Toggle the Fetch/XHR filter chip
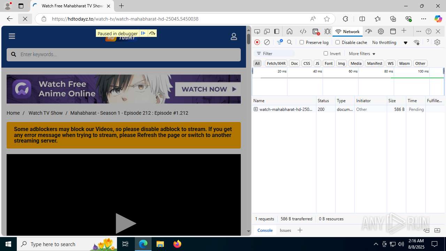446x251 pixels. [276, 63]
